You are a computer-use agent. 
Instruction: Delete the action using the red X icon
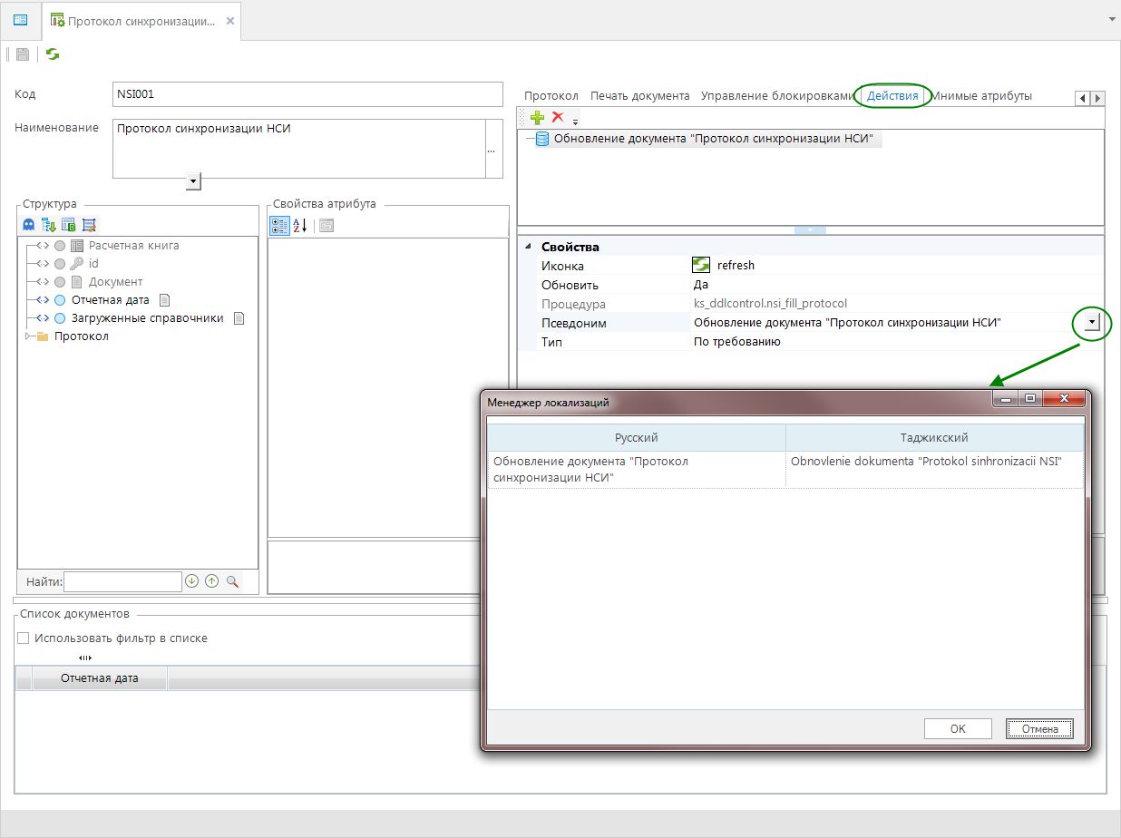click(558, 117)
